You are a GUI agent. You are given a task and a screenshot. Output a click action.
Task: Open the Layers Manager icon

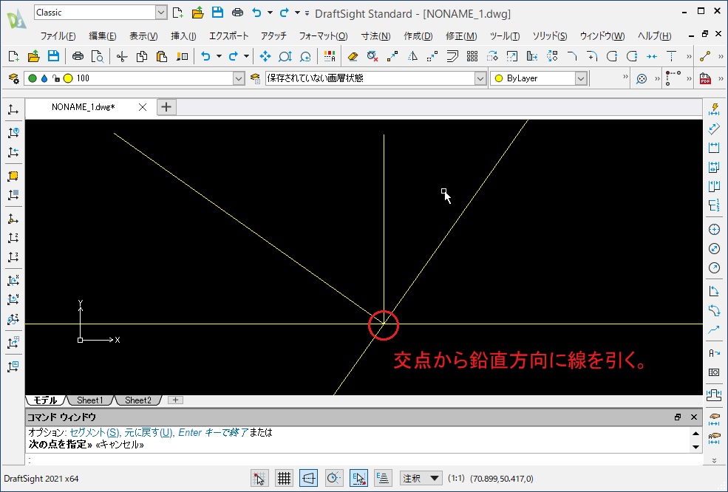[13, 78]
